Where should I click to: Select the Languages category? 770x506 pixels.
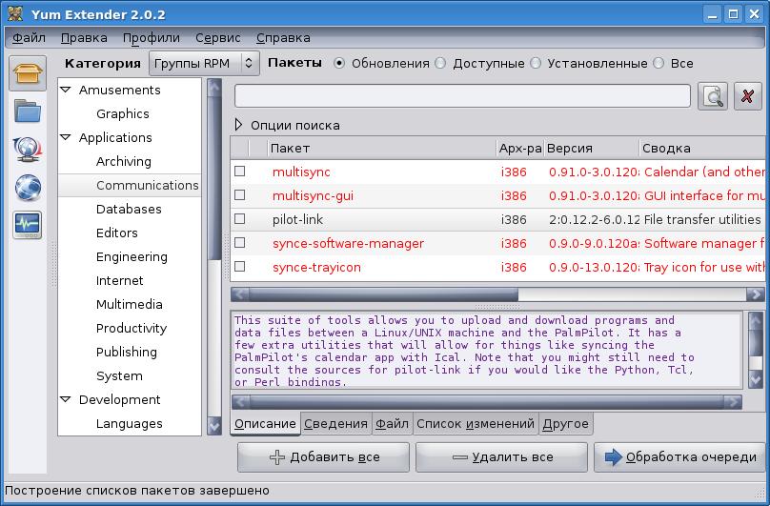coord(130,423)
